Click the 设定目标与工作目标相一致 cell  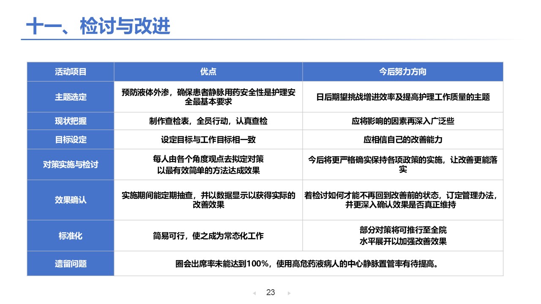click(x=208, y=139)
